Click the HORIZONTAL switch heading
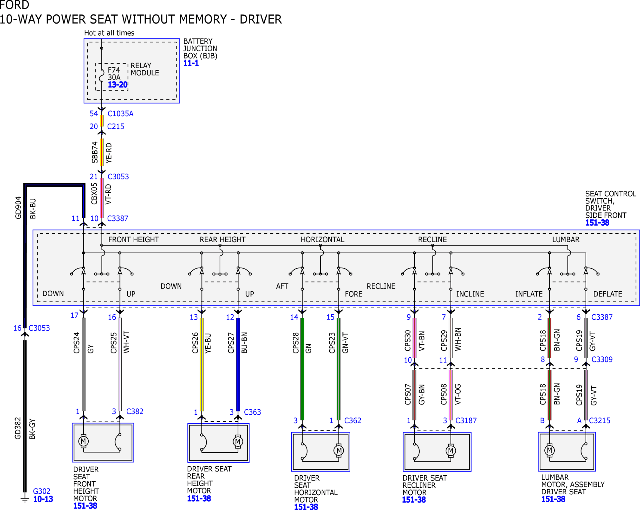This screenshot has width=640, height=510. pyautogui.click(x=322, y=240)
